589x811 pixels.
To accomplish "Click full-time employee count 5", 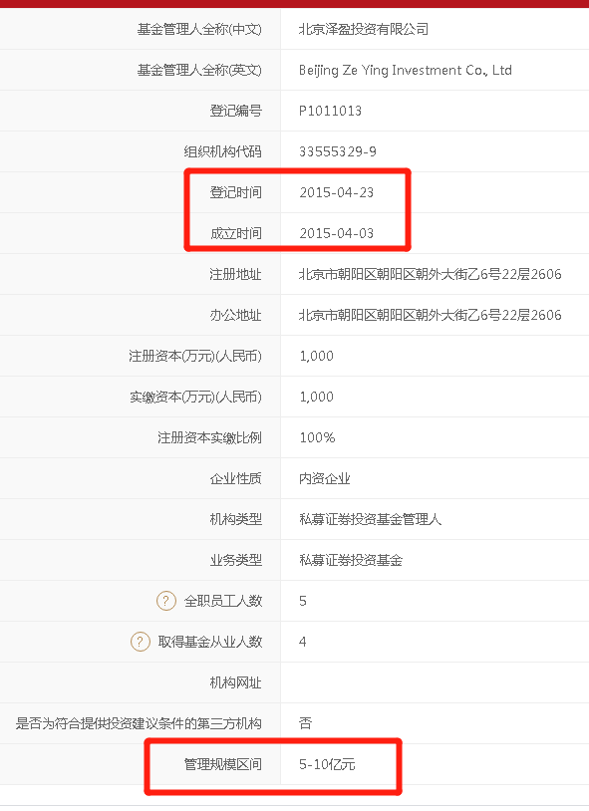I will coord(303,601).
